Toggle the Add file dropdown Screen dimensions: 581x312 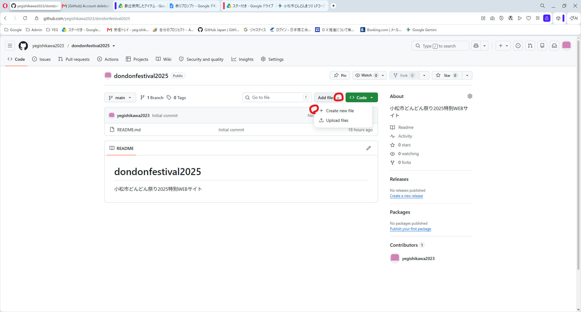[x=329, y=97]
